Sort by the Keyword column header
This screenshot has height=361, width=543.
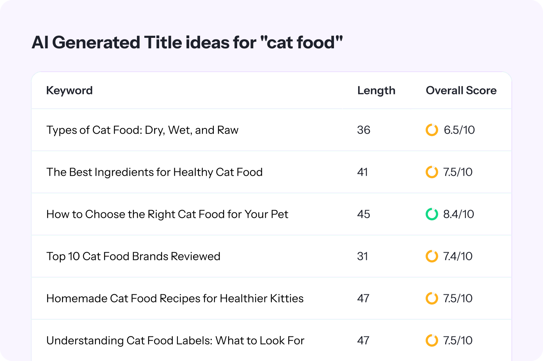[x=69, y=90]
